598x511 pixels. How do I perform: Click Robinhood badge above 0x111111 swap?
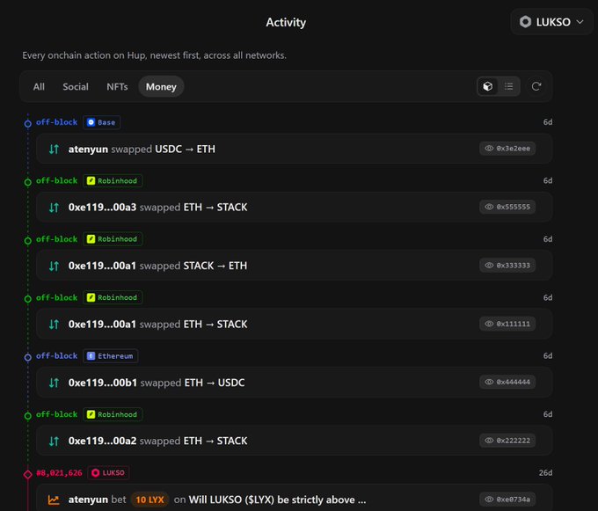(113, 297)
